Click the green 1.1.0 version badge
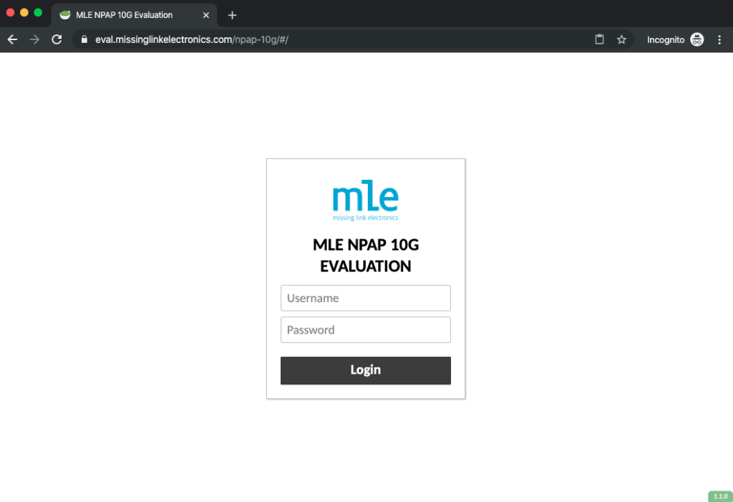Image resolution: width=733 pixels, height=502 pixels. 719,496
